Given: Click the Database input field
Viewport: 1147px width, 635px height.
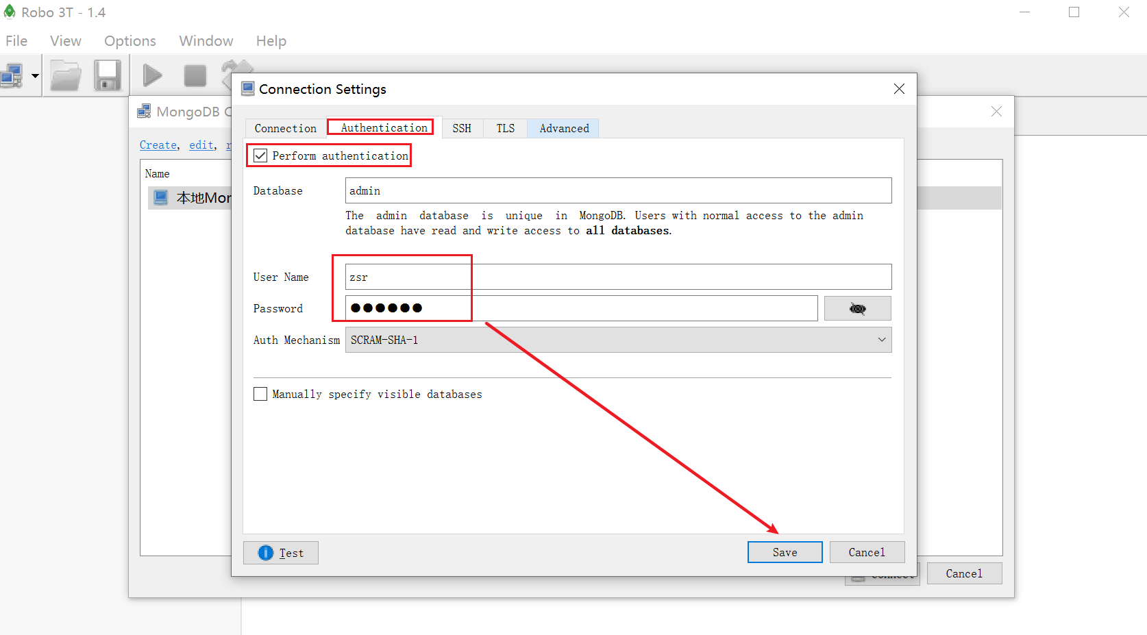Looking at the screenshot, I should 618,190.
